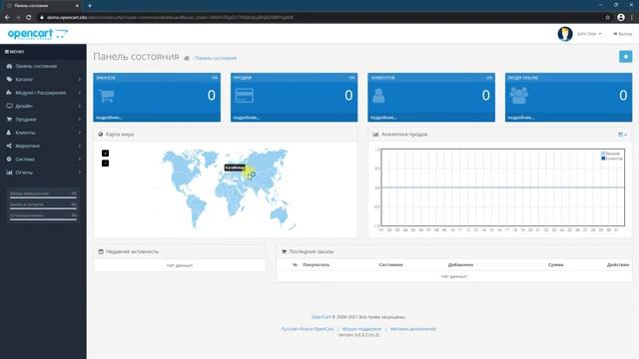Open the calendar range dropdown on chart
This screenshot has width=639, height=359.
click(x=622, y=135)
